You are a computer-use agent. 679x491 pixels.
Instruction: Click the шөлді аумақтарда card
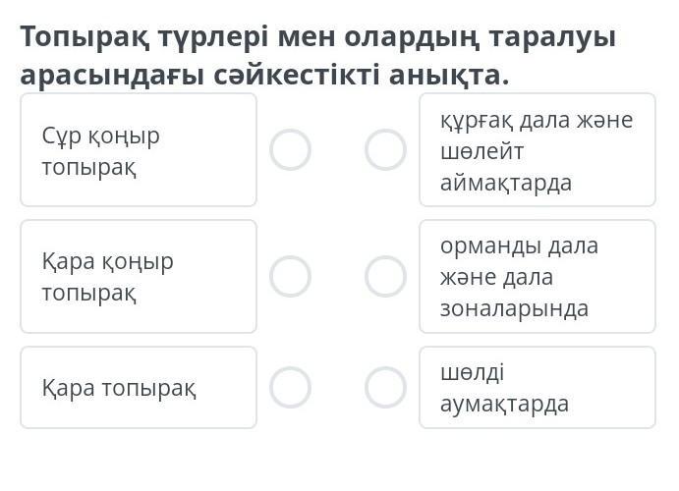pyautogui.click(x=537, y=387)
